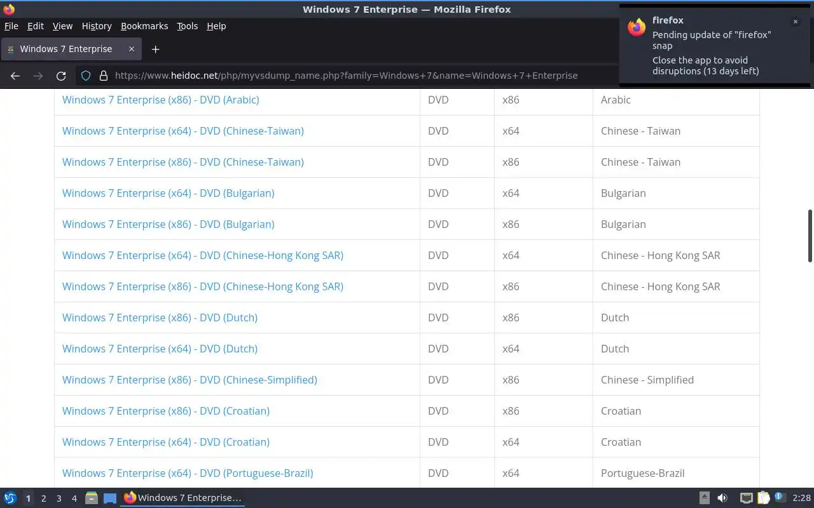Dismiss the firefox snap update notification
This screenshot has width=814, height=508.
point(795,22)
